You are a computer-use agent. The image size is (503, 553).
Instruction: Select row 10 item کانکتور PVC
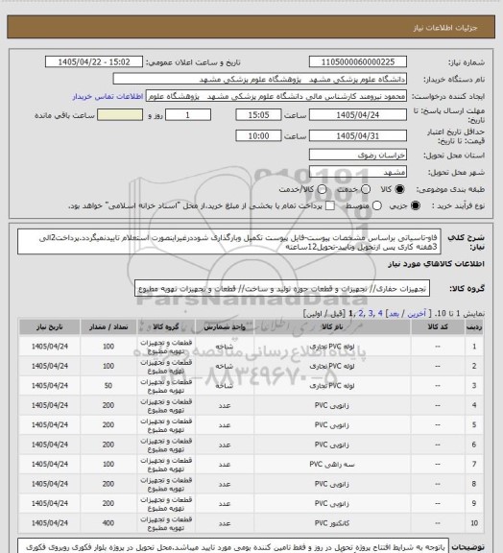click(332, 523)
